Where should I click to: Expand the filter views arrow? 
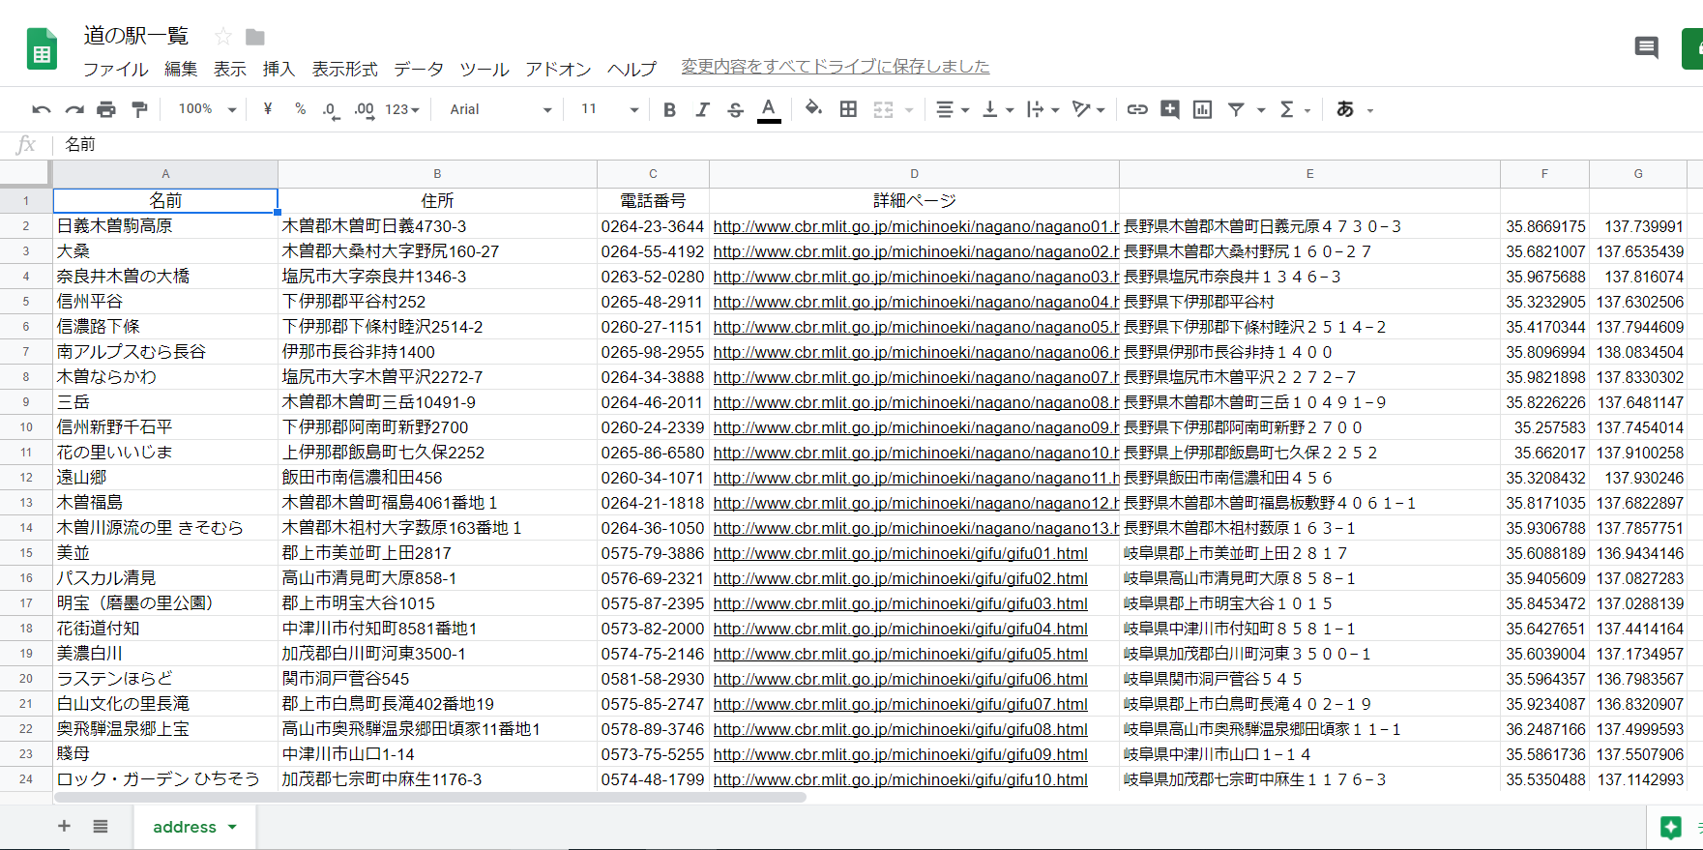pos(1261,110)
